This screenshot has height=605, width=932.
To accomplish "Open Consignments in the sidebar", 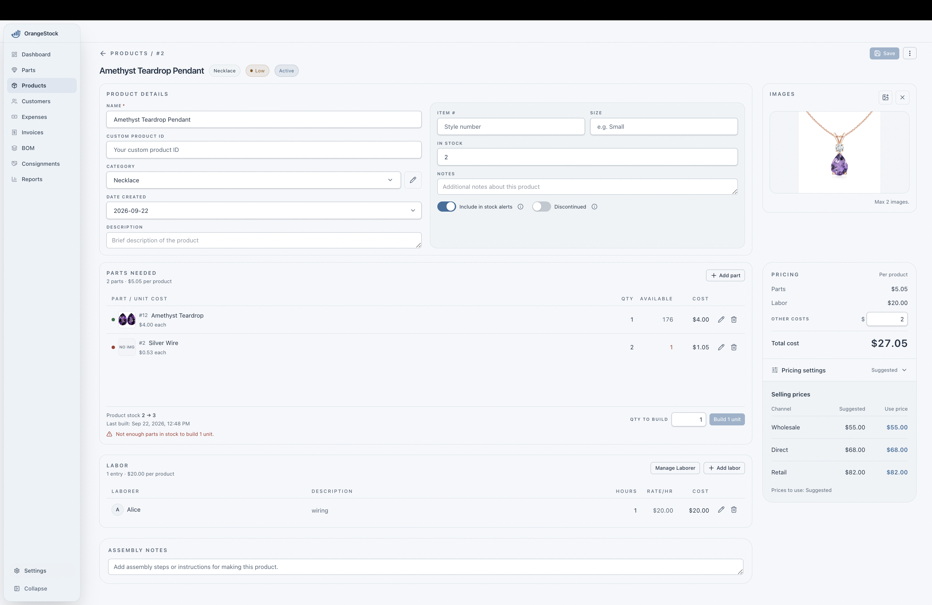I will click(x=42, y=164).
